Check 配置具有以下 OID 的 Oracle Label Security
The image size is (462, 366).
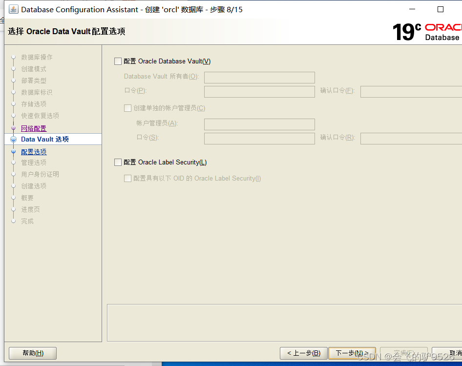tap(127, 178)
